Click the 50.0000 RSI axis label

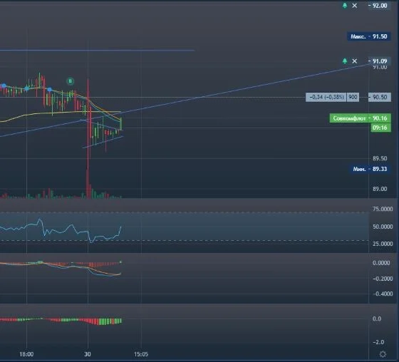[383, 227]
